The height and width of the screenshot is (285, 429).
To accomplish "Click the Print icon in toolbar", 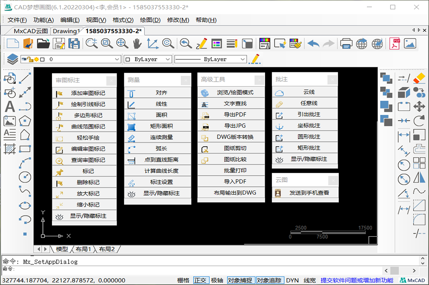I will 347,43.
